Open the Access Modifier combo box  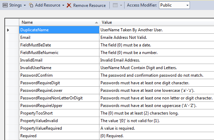point(174,6)
